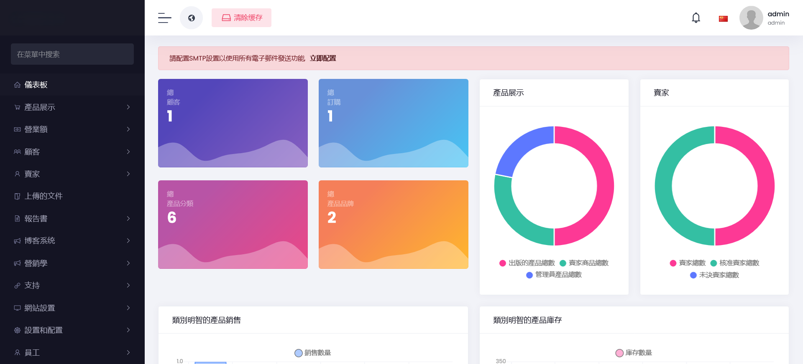Open 儀表板 in the sidebar
803x364 pixels.
tap(36, 85)
